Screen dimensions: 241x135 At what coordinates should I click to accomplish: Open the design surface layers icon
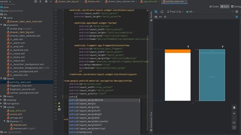click(156, 12)
